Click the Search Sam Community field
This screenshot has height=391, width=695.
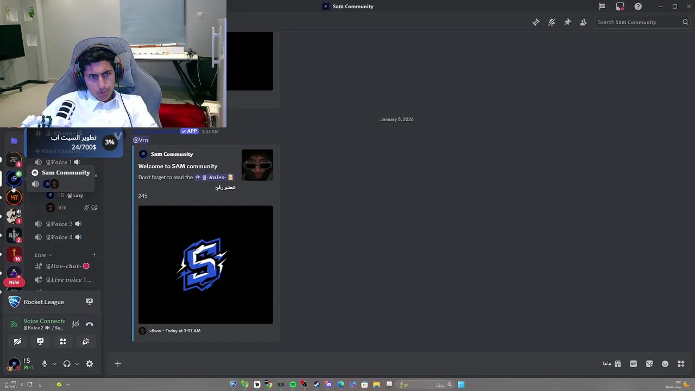coord(643,22)
